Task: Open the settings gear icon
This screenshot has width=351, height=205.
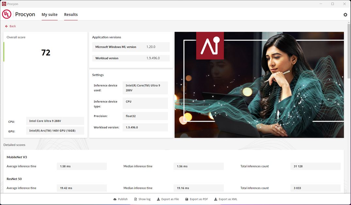Action: point(345,15)
